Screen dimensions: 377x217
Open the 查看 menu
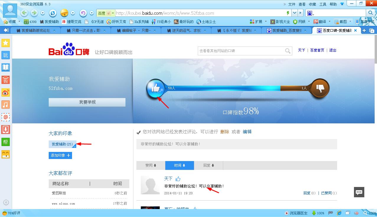[302, 4]
